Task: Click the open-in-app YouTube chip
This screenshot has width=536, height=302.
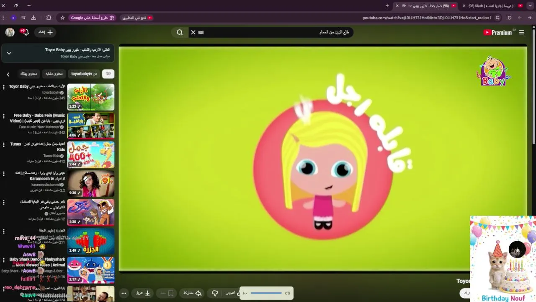Action: [x=137, y=18]
